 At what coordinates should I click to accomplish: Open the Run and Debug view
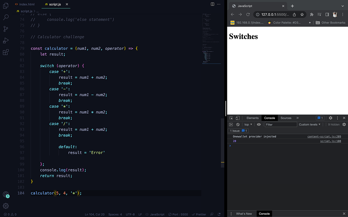(x=6, y=41)
